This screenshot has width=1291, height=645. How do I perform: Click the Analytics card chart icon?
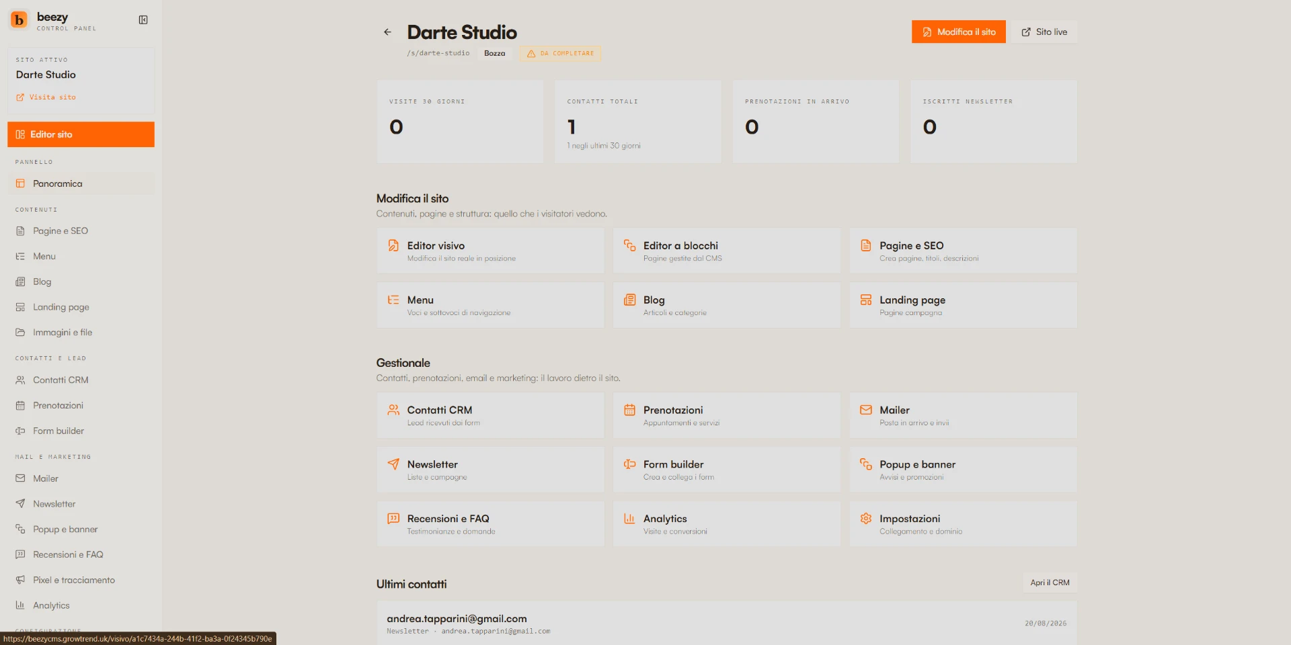point(629,519)
